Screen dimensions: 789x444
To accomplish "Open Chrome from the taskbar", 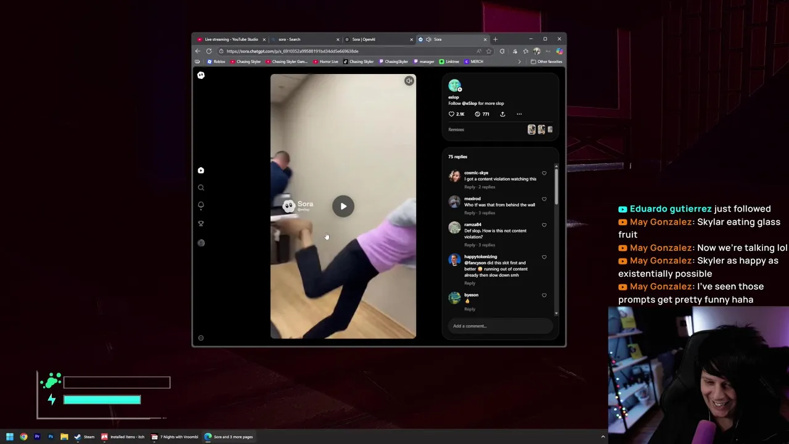I will click(23, 437).
